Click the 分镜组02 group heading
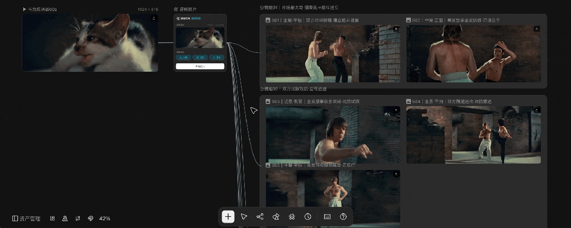The height and width of the screenshot is (228, 571). [x=293, y=89]
